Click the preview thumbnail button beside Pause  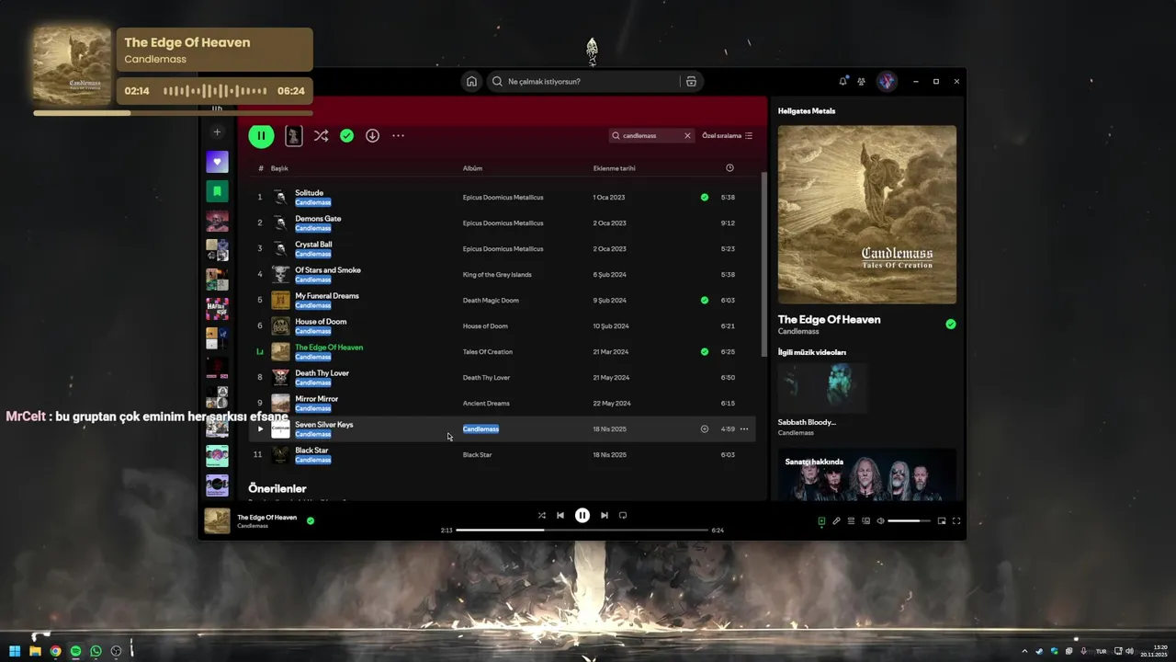click(x=293, y=135)
